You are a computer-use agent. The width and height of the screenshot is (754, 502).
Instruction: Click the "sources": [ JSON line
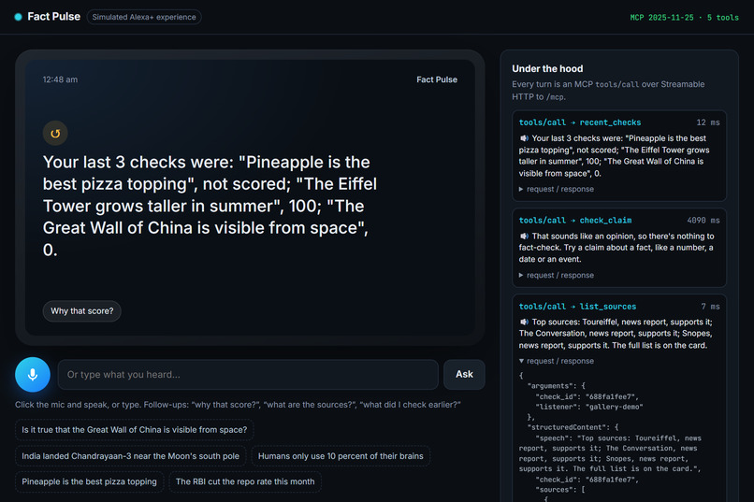tap(560, 490)
